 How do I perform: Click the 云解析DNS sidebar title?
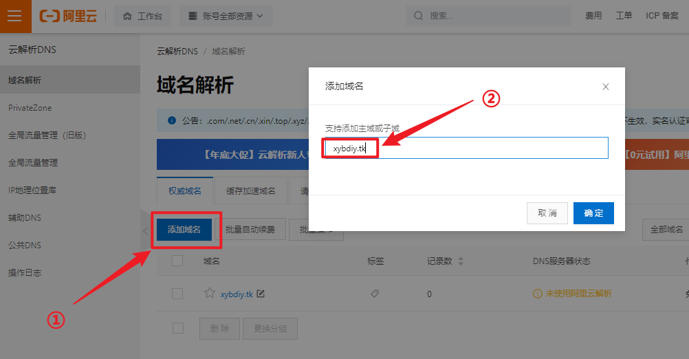(32, 50)
